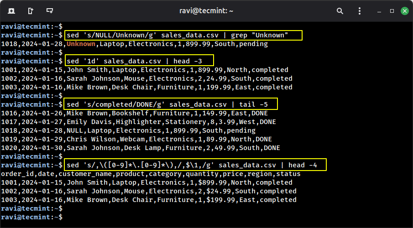This screenshot has height=228, width=413.
Task: Click the new session icon
Action: point(11,10)
